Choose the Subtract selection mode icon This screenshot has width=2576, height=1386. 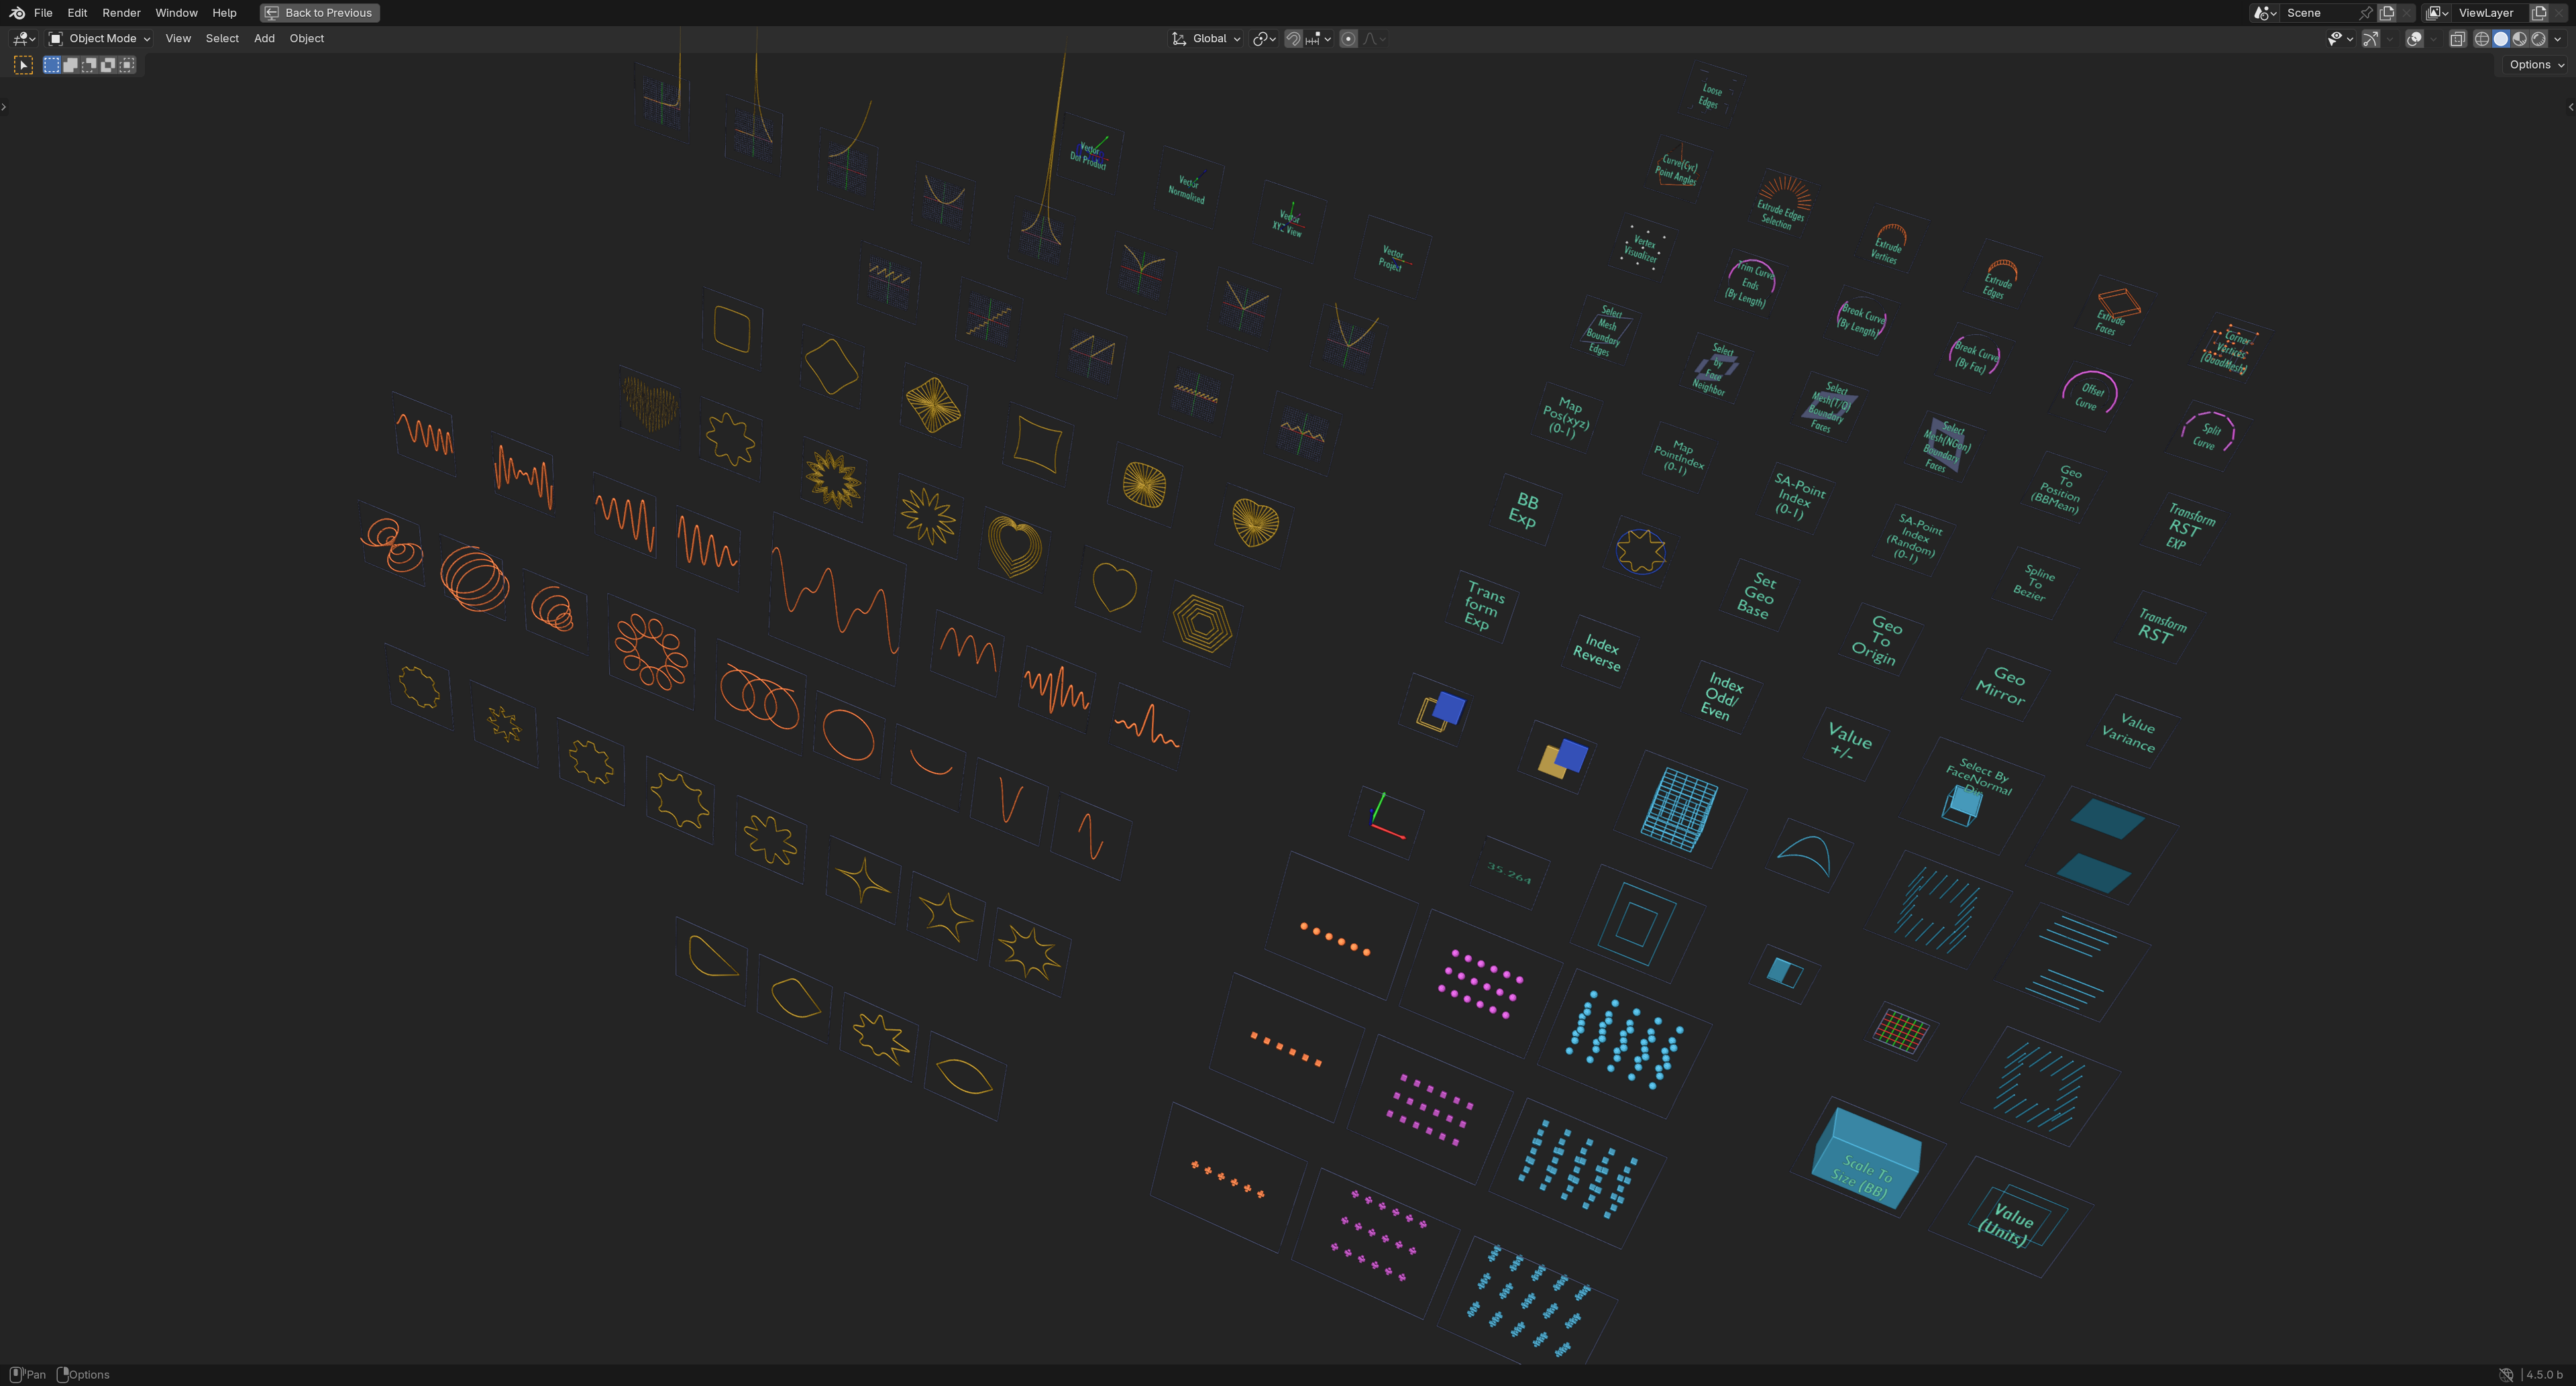(x=89, y=65)
